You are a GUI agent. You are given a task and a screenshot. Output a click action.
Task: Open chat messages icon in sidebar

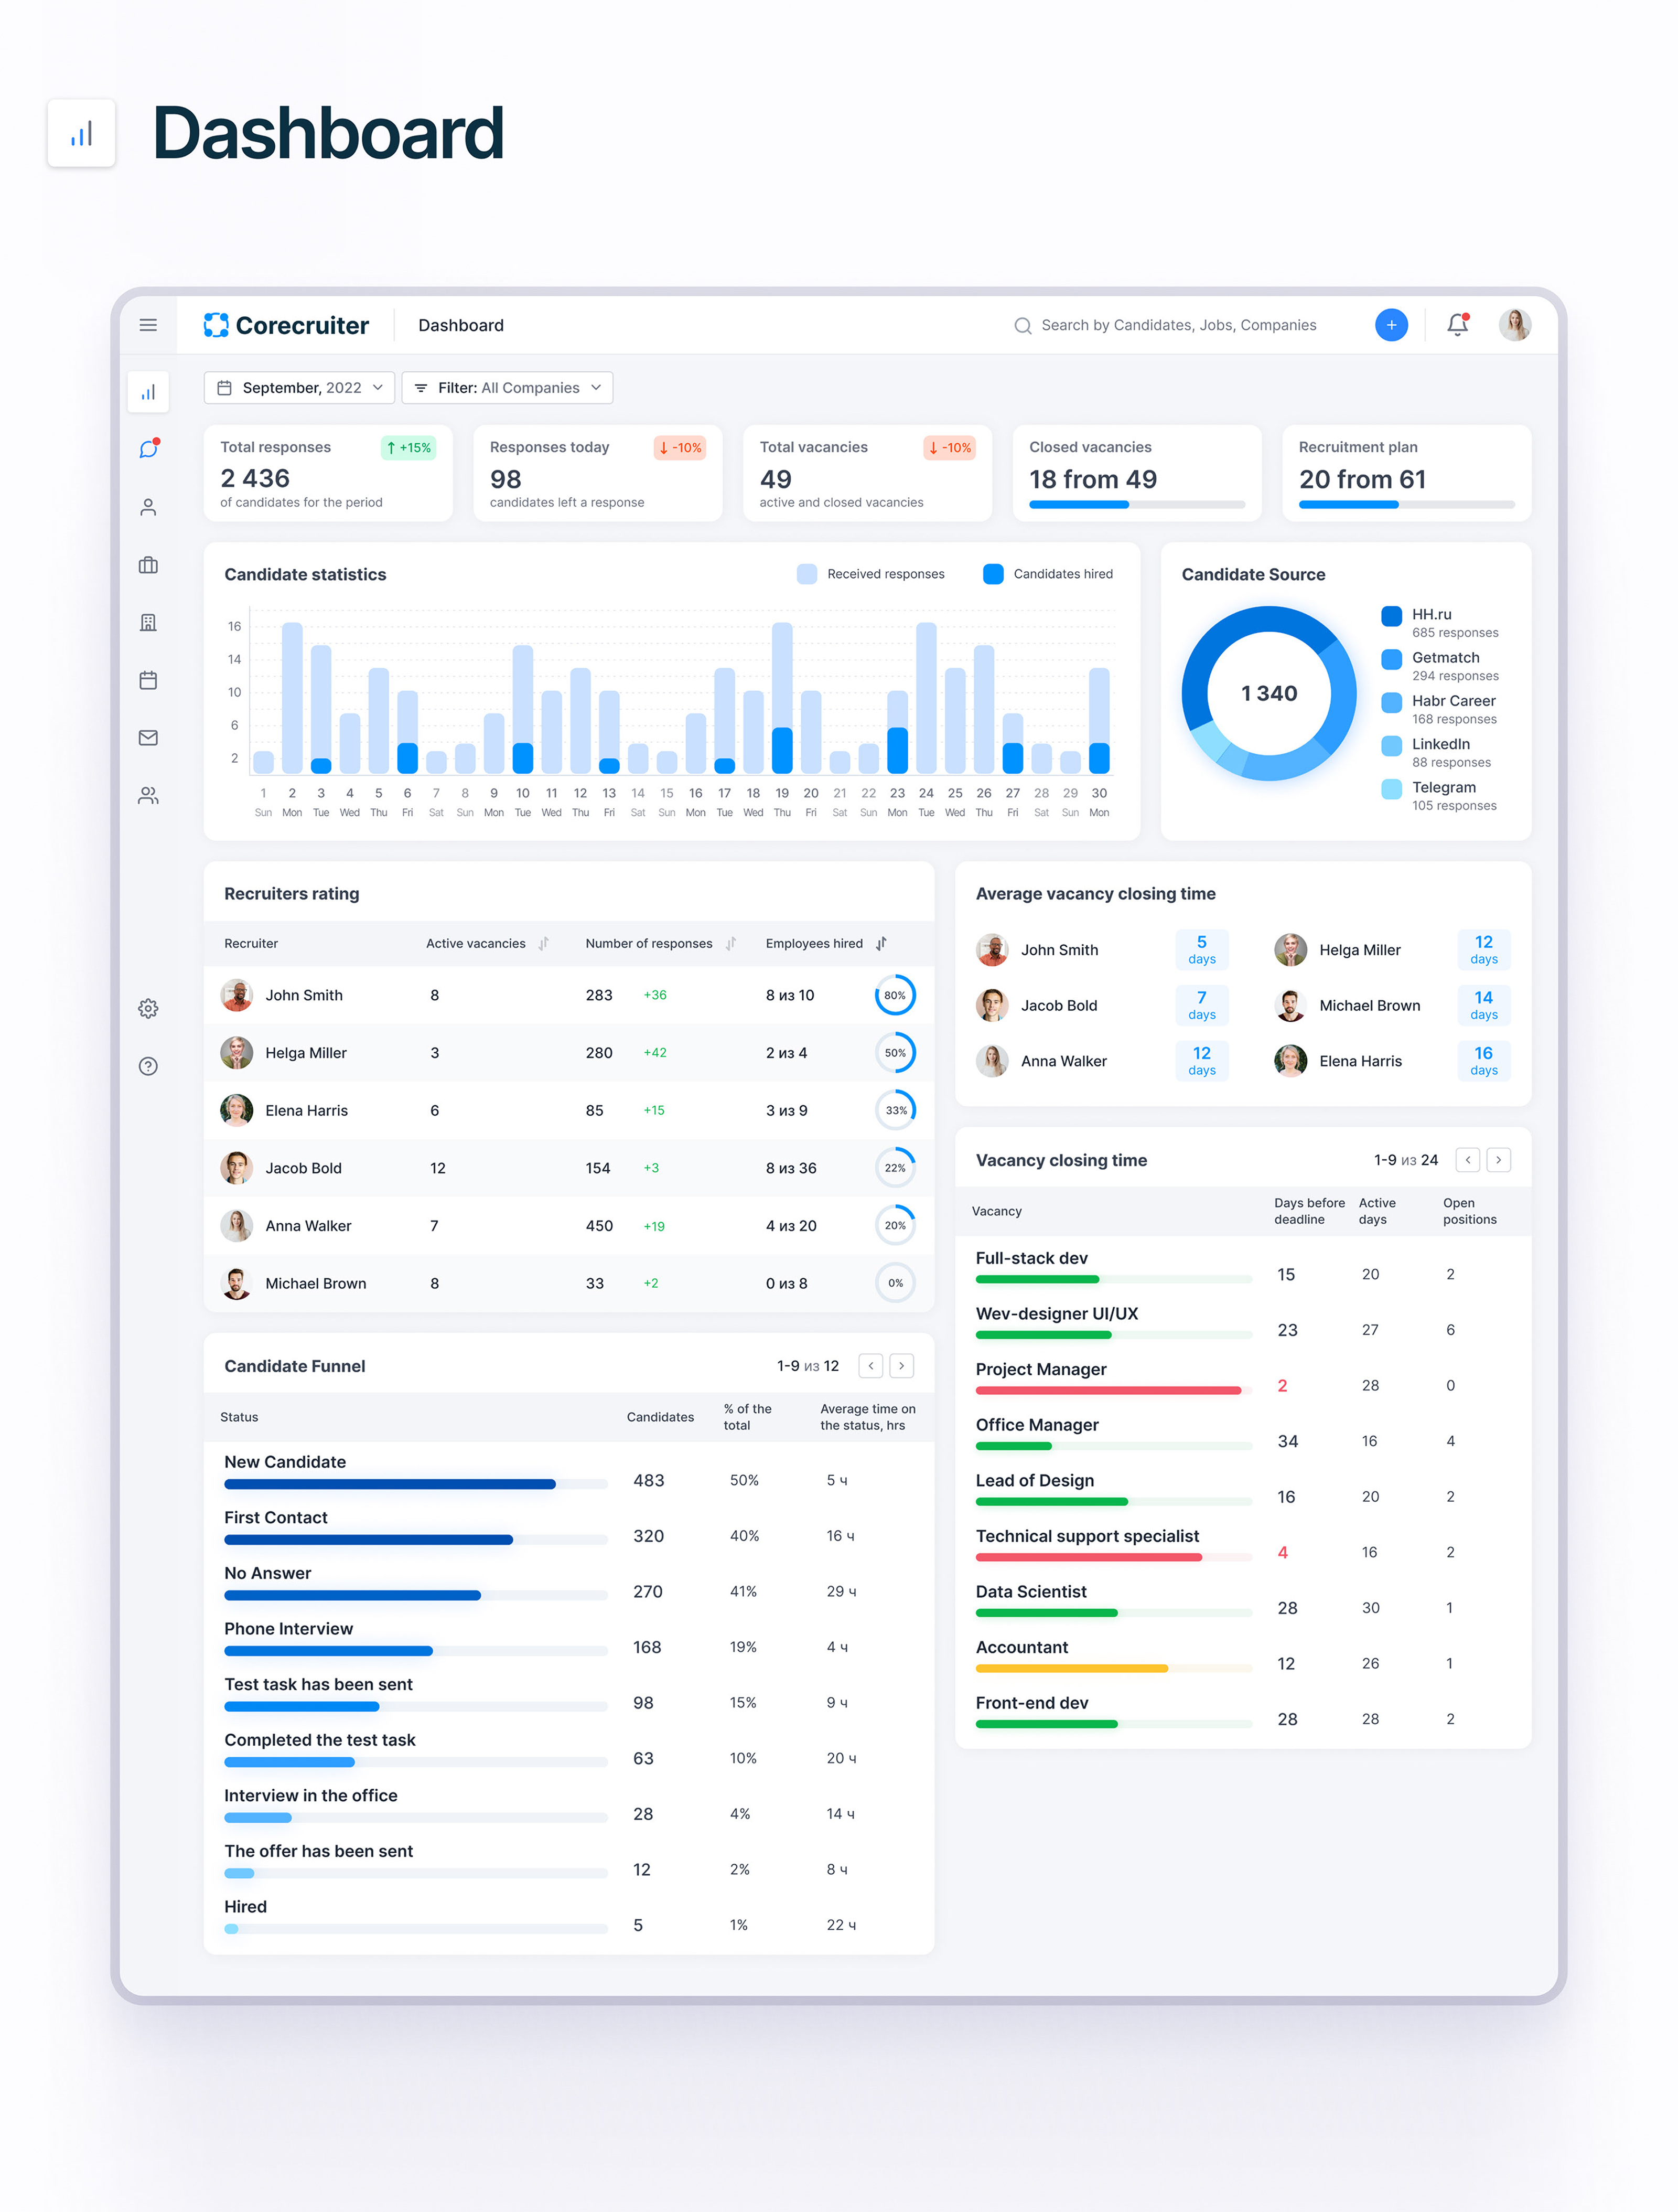pos(148,449)
